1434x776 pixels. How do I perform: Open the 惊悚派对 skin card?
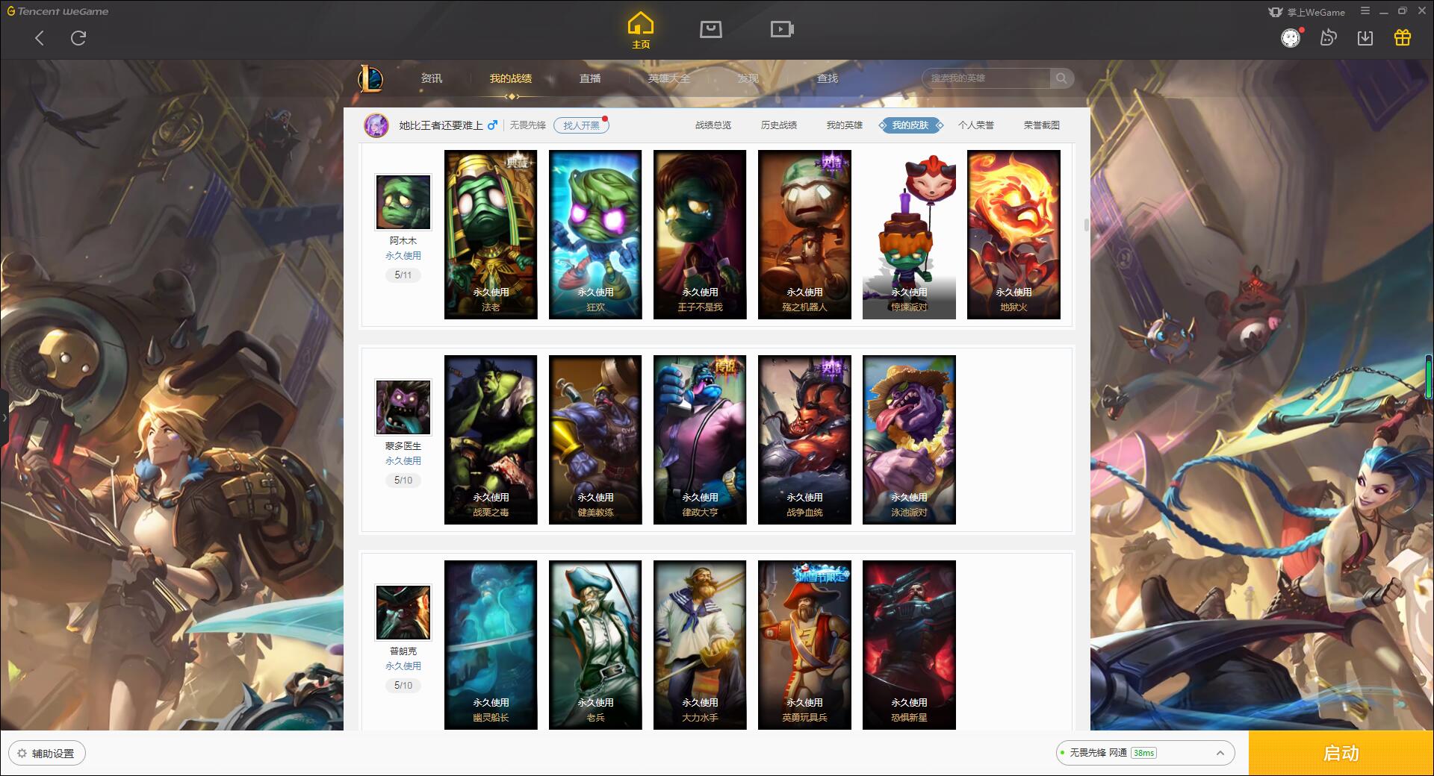(909, 235)
